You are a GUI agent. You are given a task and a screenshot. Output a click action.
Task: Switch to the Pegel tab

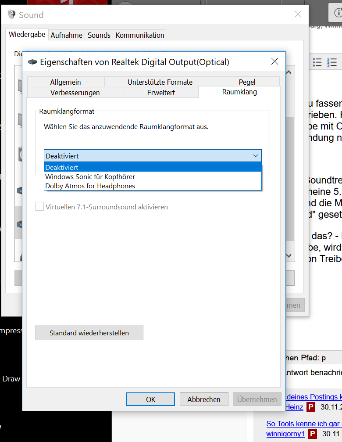tap(247, 82)
